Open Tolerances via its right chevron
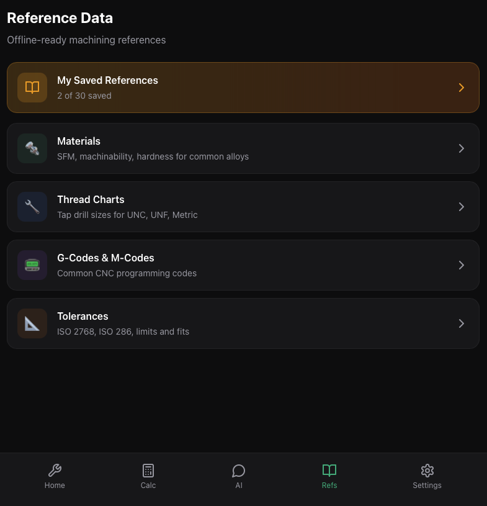 click(x=462, y=323)
